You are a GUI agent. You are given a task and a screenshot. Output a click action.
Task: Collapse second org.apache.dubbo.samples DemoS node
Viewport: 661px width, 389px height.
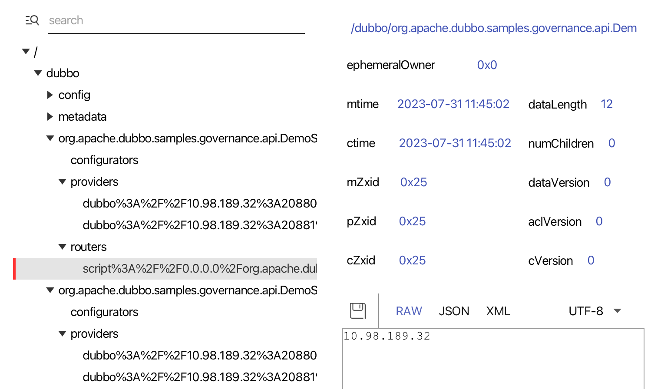tap(50, 290)
